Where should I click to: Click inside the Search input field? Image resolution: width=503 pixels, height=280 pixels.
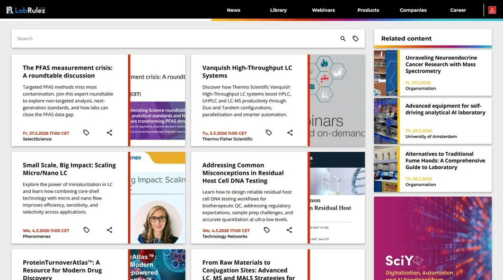(x=175, y=39)
